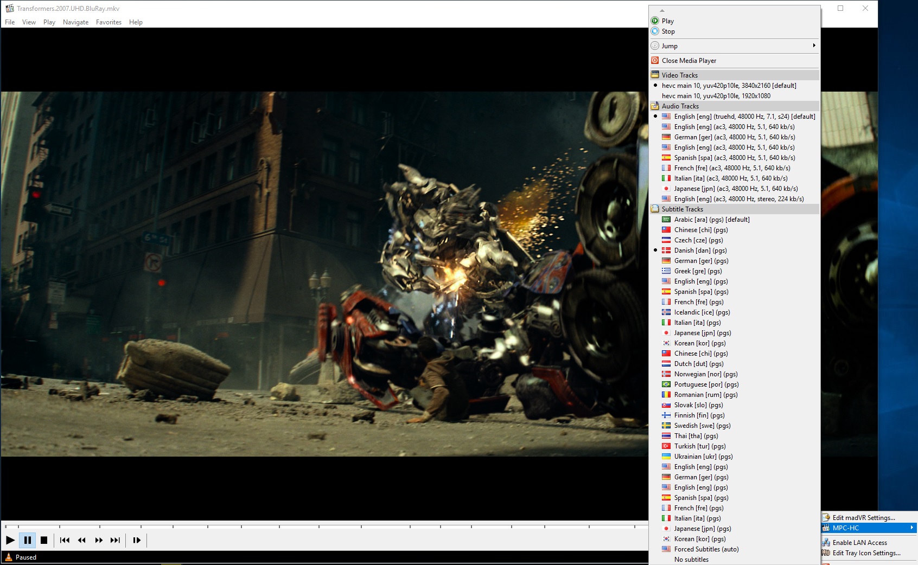Select English truehd 7.1 audio track
This screenshot has width=918, height=565.
[735, 117]
